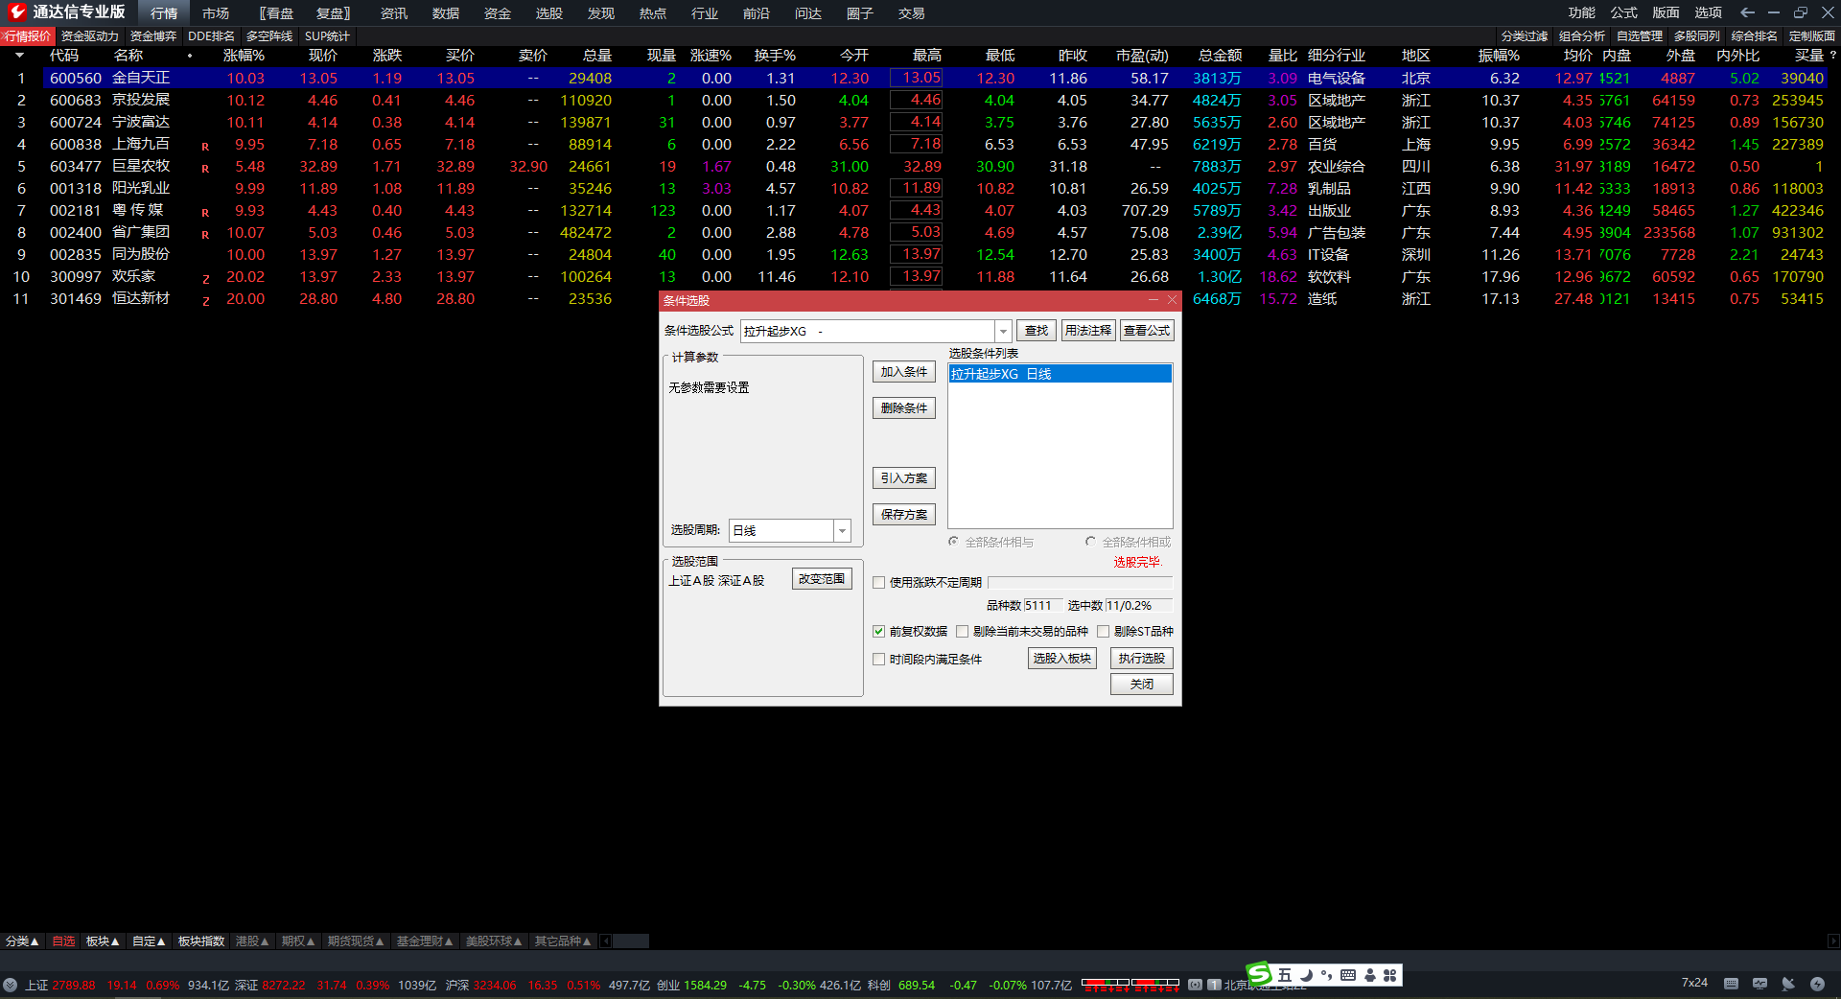This screenshot has height=999, width=1841.
Task: Click the status bar keyboard icon
Action: 1731,984
